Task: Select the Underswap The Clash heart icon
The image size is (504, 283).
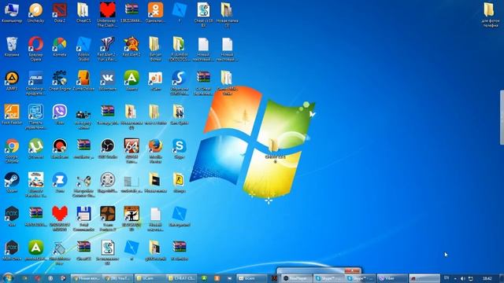Action: coord(107,14)
